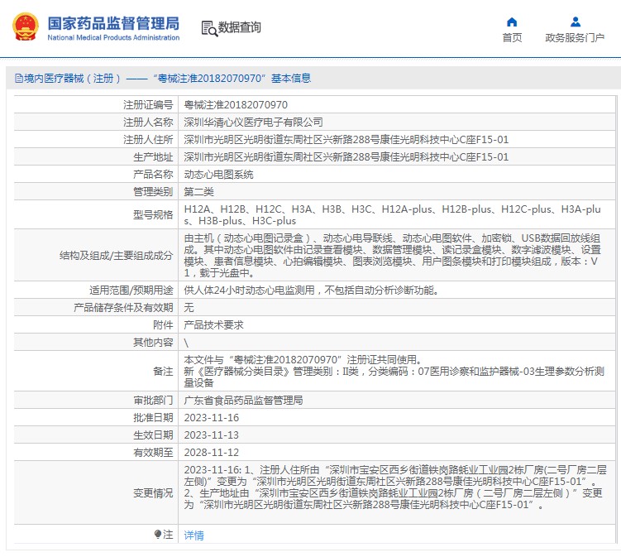Click 广东省食品药品监督管理局 value
This screenshot has height=557, width=621.
(x=244, y=401)
